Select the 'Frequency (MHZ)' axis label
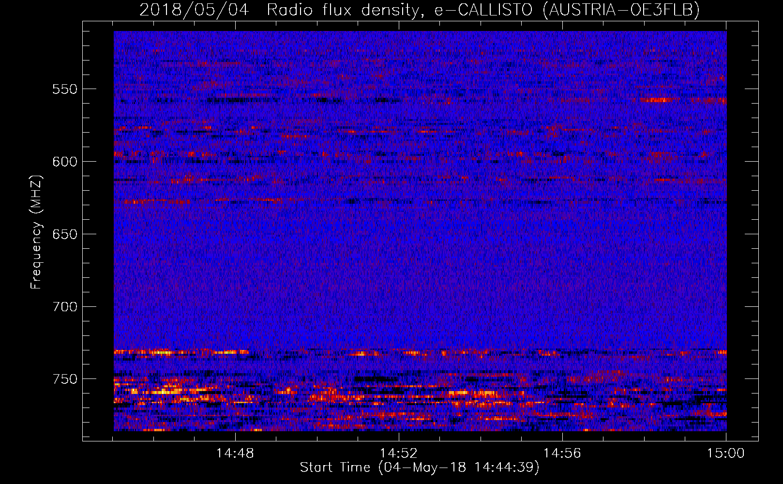The image size is (783, 484). point(36,232)
